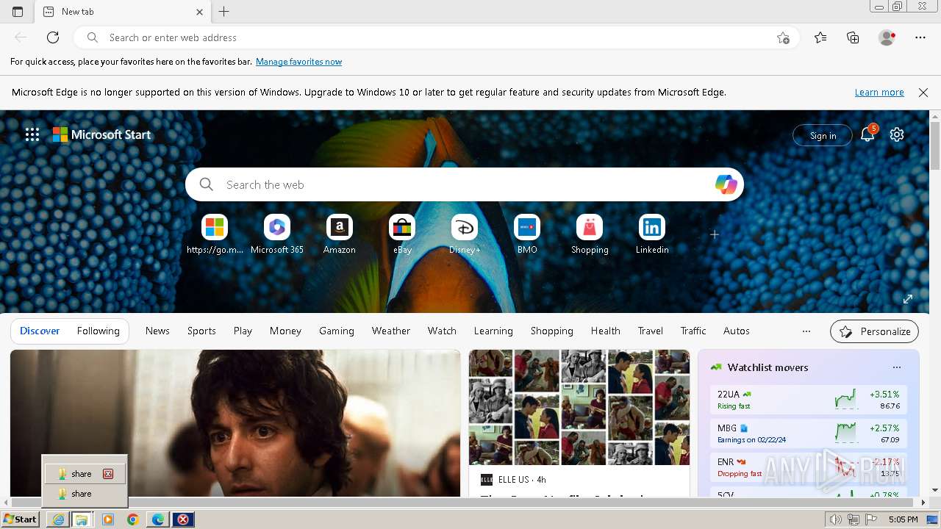Viewport: 941px width, 529px height.
Task: Open Edge Settings and more menu
Action: (x=920, y=37)
